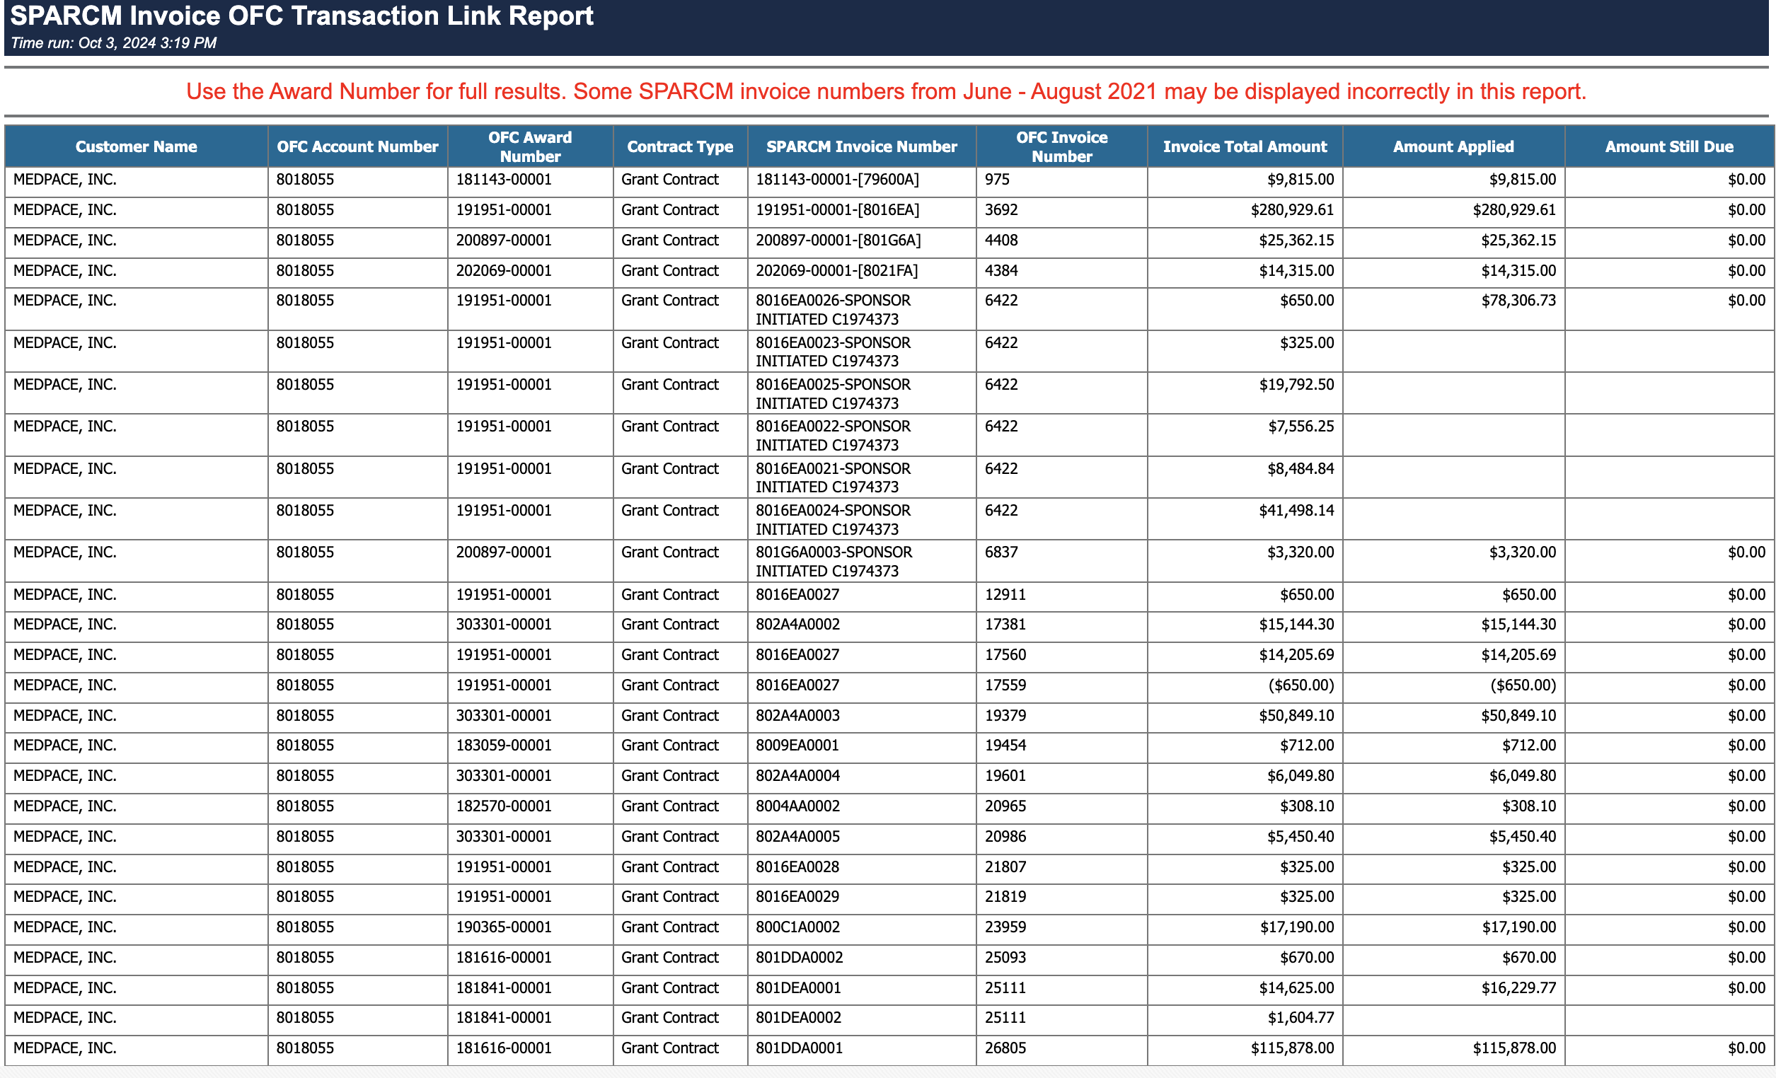The image size is (1776, 1078).
Task: Select the $78,306.73 amount applied cell
Action: [x=1517, y=301]
